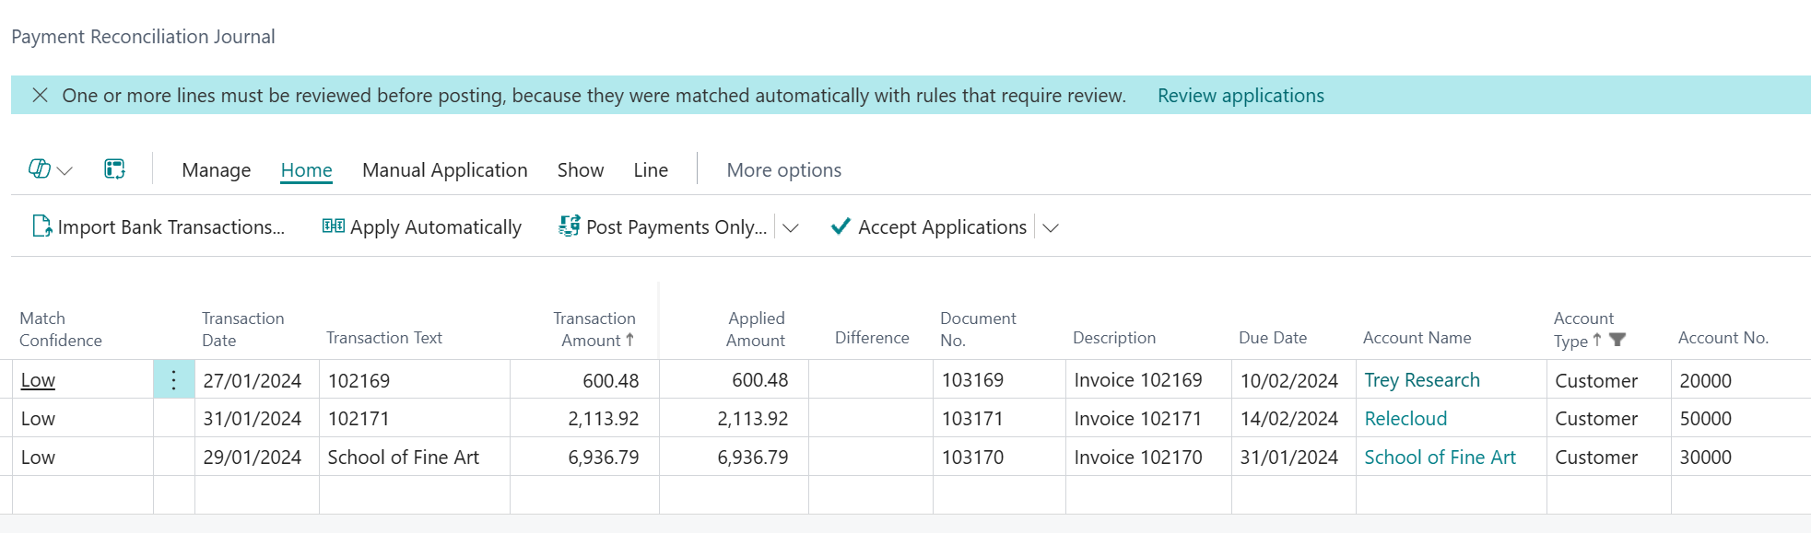The width and height of the screenshot is (1811, 533).
Task: Click More options
Action: pyautogui.click(x=784, y=170)
